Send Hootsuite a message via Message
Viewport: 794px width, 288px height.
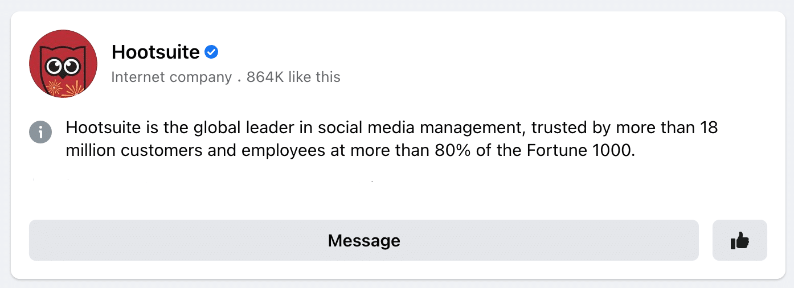364,240
